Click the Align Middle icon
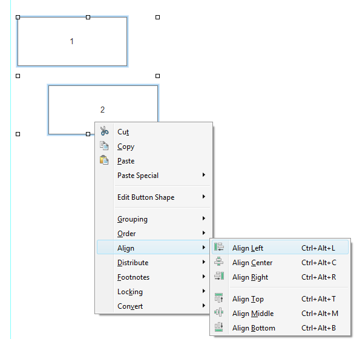This screenshot has width=354, height=339. point(219,312)
